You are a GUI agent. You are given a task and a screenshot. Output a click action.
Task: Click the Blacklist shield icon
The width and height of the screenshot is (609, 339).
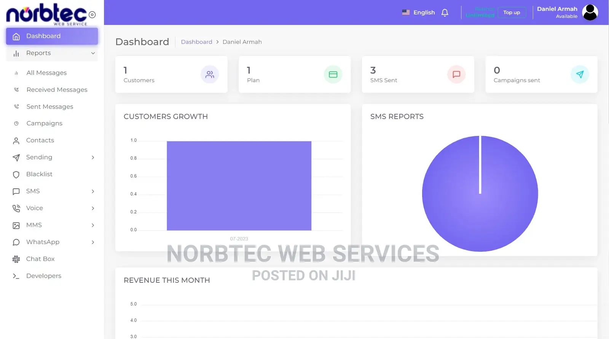[x=16, y=175]
